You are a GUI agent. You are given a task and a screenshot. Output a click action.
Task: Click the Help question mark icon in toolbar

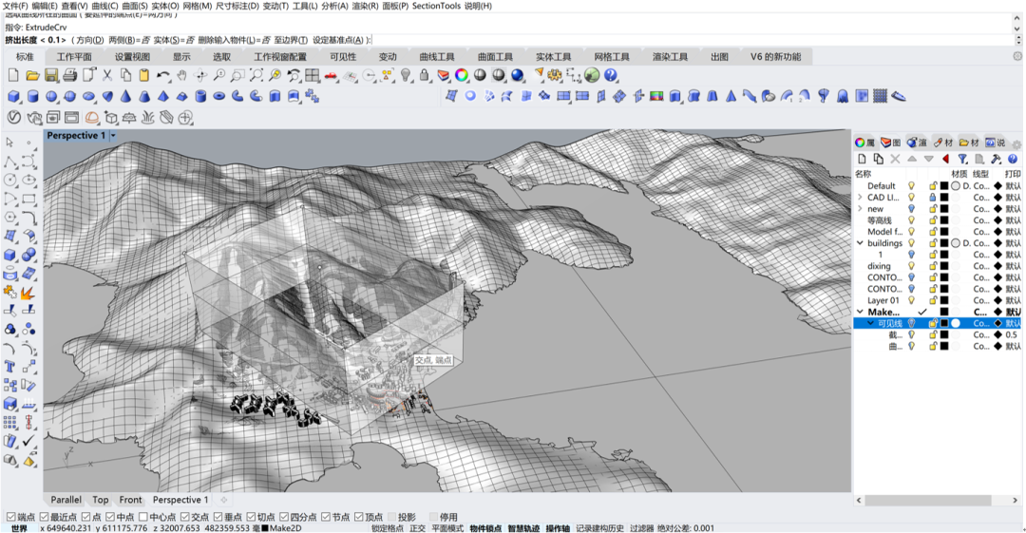tap(611, 75)
